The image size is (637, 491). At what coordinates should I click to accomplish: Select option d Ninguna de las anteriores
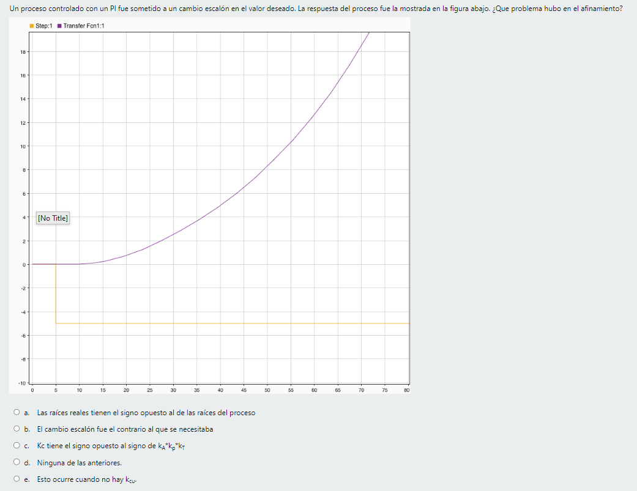(x=17, y=462)
